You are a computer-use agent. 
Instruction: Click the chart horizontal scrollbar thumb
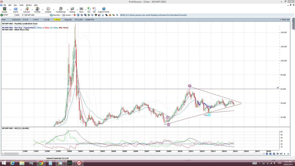click(11, 154)
